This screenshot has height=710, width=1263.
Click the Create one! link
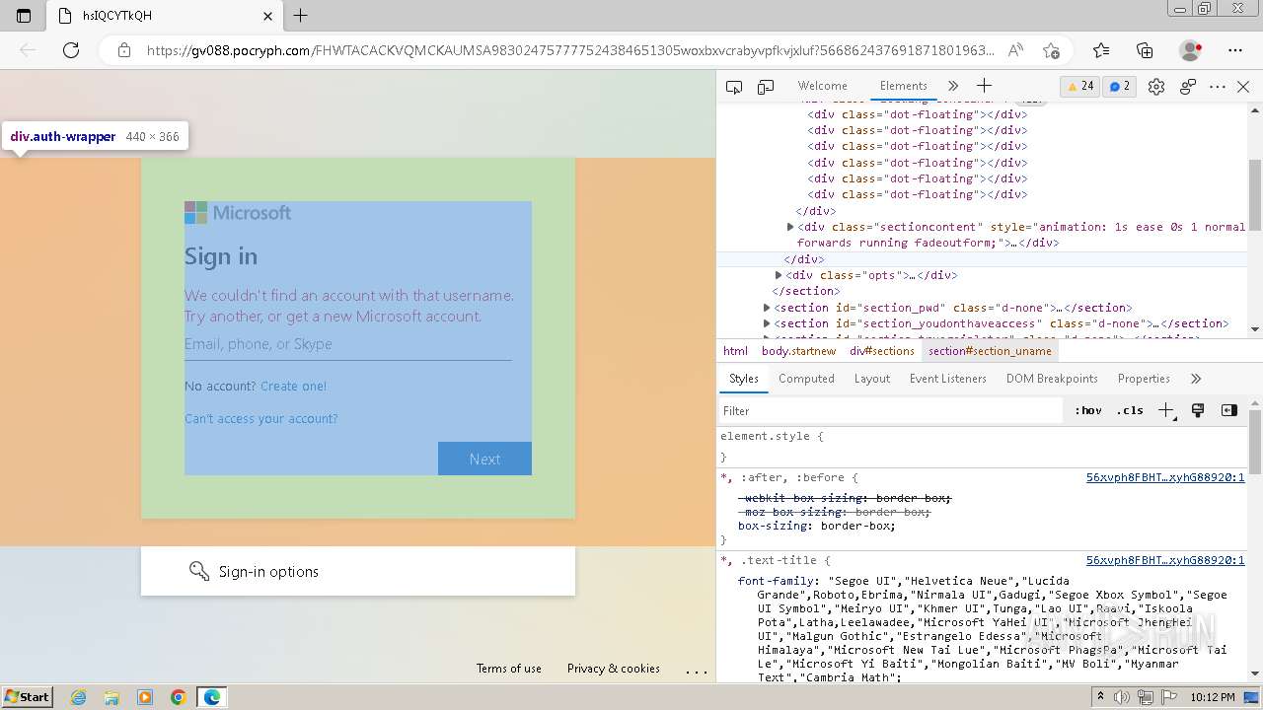point(293,386)
